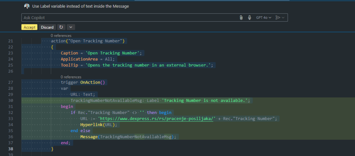Click the closing brace on line 38
The width and height of the screenshot is (355, 156).
coord(52,149)
